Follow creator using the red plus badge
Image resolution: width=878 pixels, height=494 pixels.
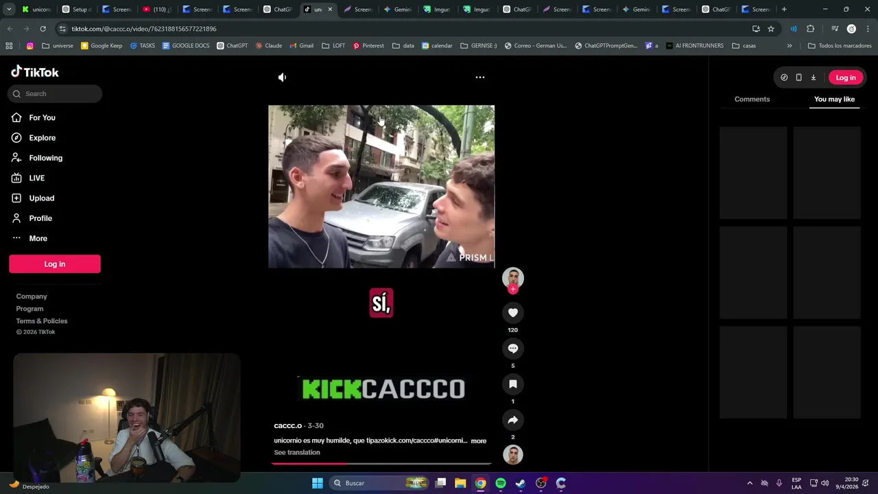pos(512,289)
